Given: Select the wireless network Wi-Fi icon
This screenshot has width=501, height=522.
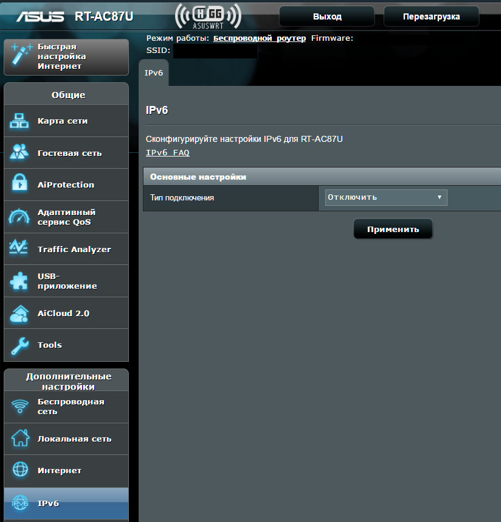Looking at the screenshot, I should (x=20, y=406).
